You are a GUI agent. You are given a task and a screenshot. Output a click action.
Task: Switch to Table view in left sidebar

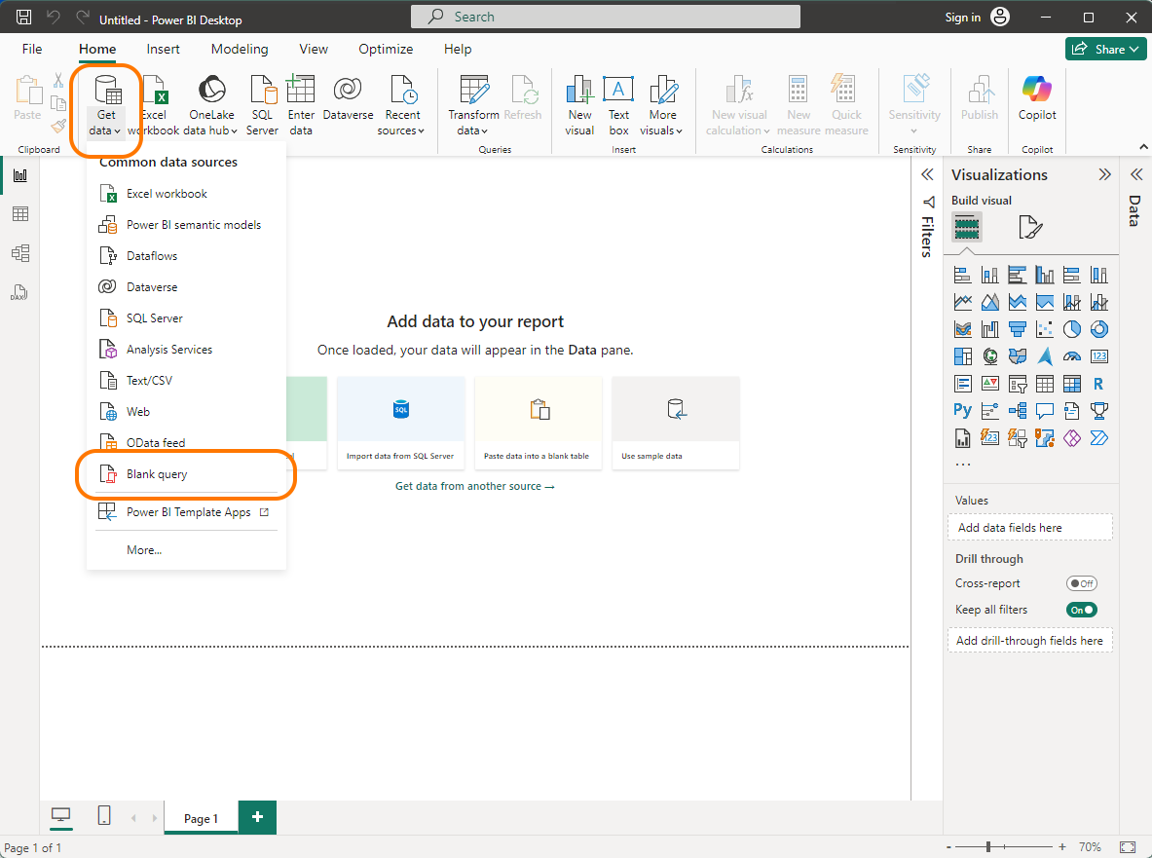coord(19,213)
